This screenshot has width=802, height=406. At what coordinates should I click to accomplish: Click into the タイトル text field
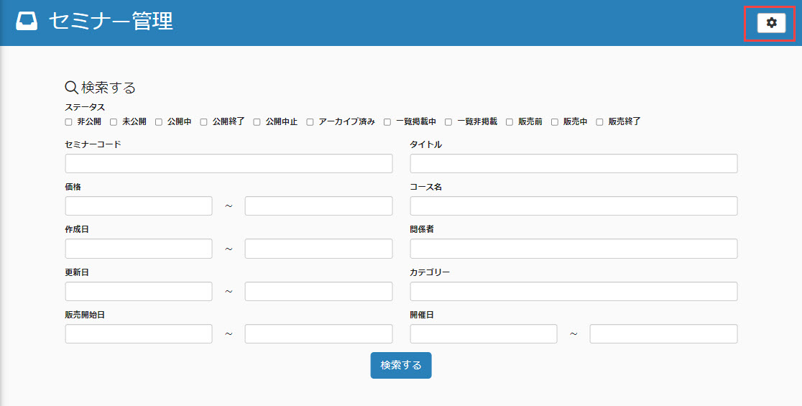(x=573, y=164)
